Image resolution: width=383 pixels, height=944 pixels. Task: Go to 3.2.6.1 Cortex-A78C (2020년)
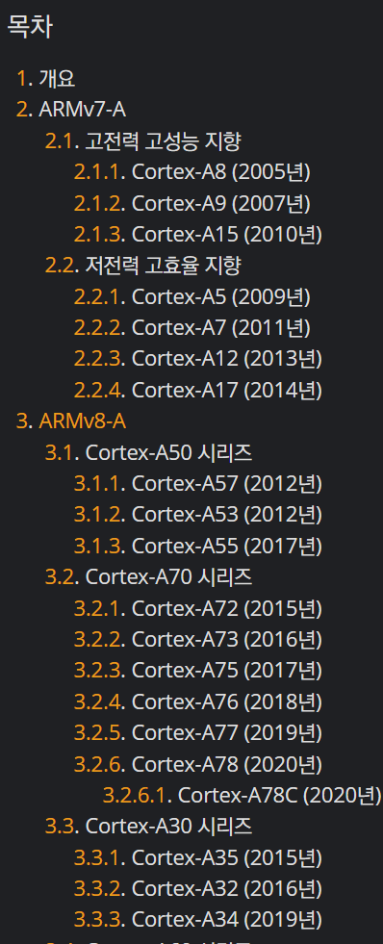243,796
